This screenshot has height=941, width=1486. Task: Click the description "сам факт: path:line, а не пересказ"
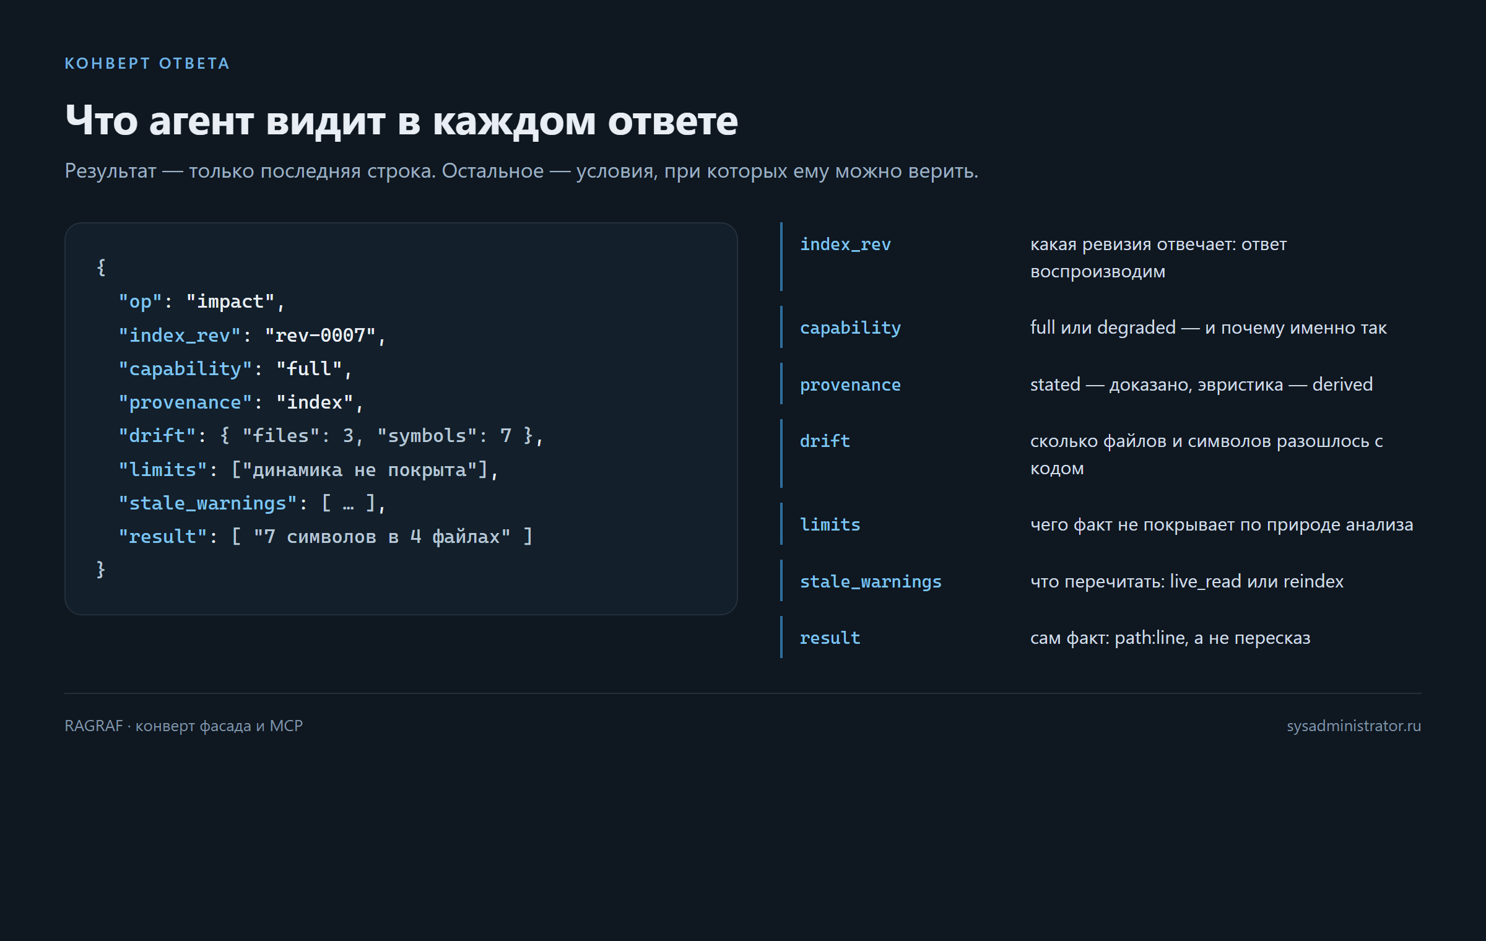(1170, 638)
